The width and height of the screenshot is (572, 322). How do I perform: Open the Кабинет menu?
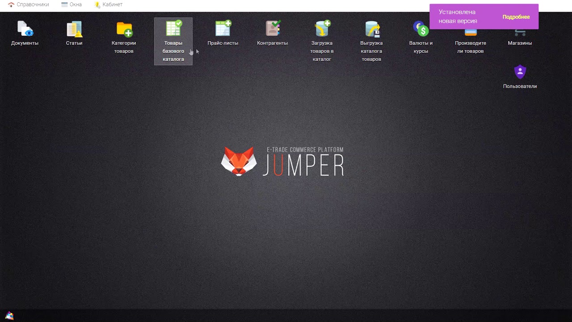[x=109, y=4]
